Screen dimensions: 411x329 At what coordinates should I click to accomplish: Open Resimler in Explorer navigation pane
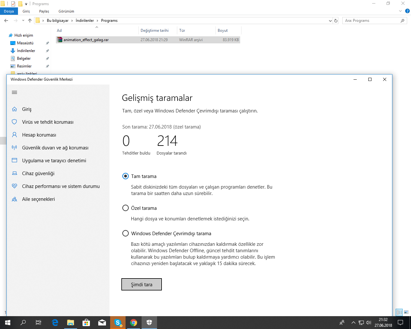pos(24,66)
